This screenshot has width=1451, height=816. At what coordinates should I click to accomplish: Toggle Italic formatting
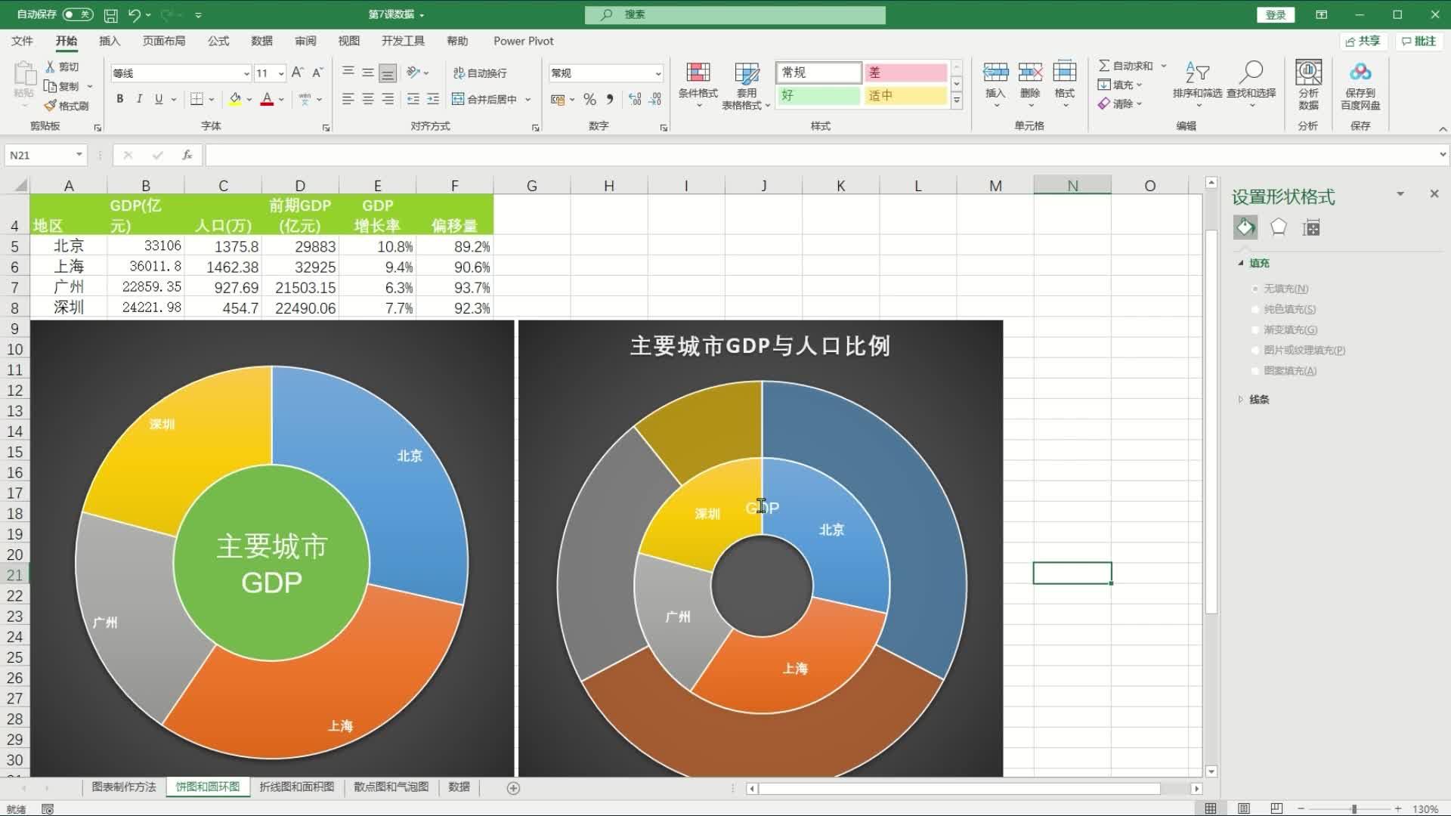click(x=139, y=99)
